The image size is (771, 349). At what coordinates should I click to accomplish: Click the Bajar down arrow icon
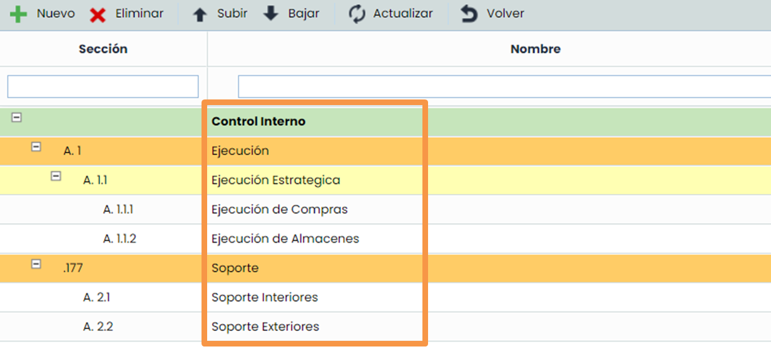click(270, 14)
